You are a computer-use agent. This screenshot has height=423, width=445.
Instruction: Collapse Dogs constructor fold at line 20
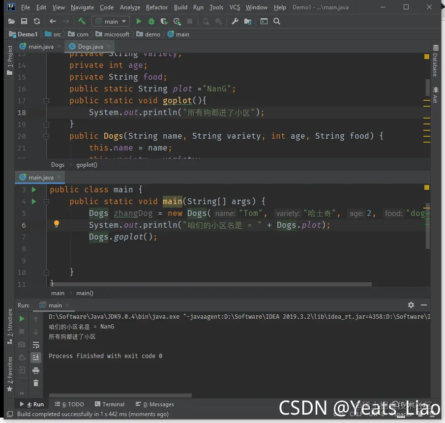[47, 136]
